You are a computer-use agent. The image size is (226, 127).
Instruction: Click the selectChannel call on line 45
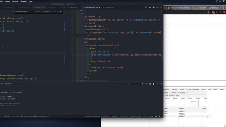pos(102,55)
